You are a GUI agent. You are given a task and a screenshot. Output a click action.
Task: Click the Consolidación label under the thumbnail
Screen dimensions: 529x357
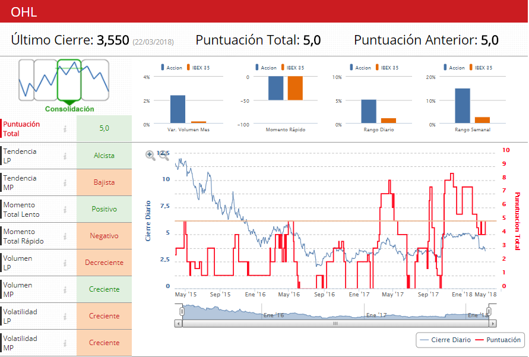click(x=69, y=109)
